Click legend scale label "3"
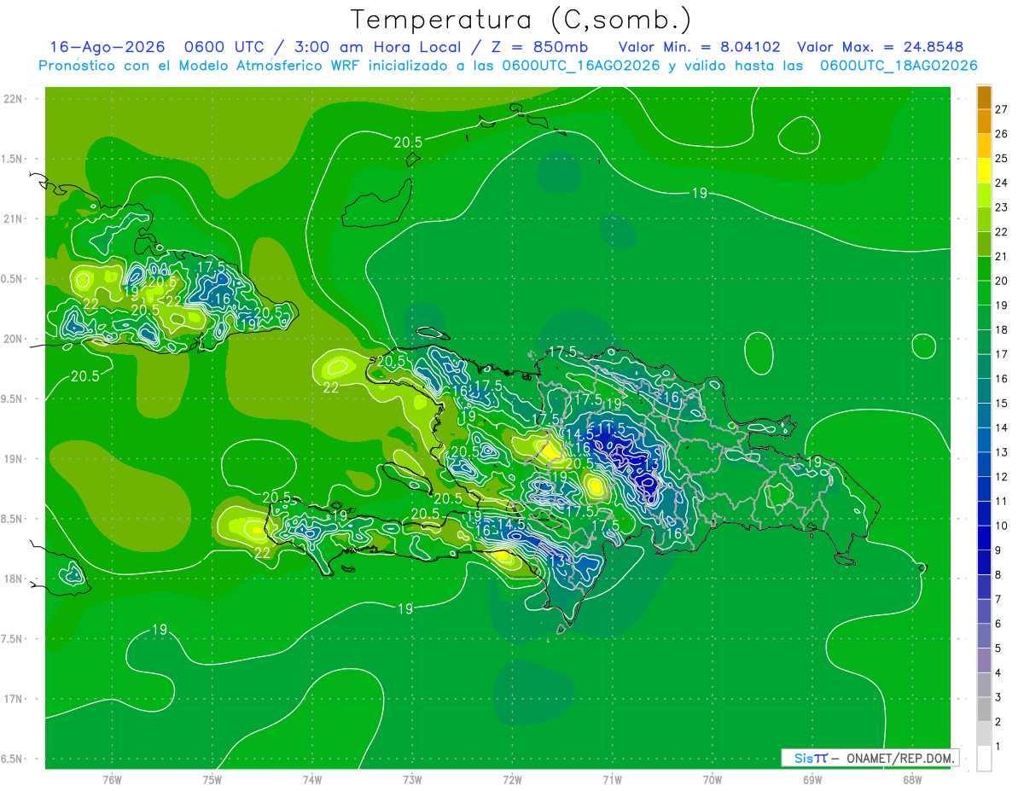This screenshot has width=1024, height=791. [998, 698]
